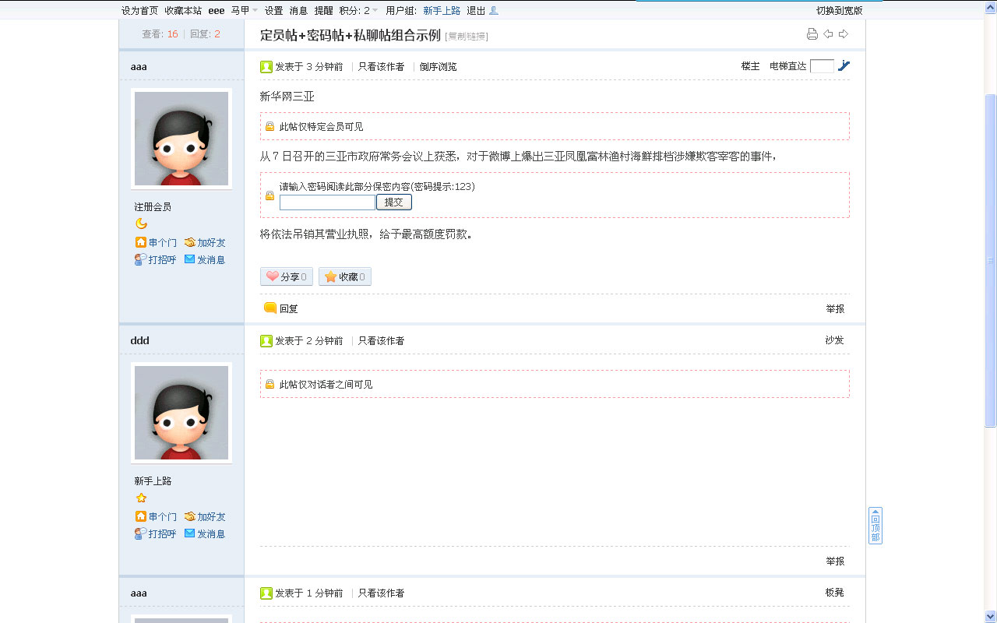The image size is (997, 623).
Task: Click username aaa at first post
Action: [x=139, y=66]
